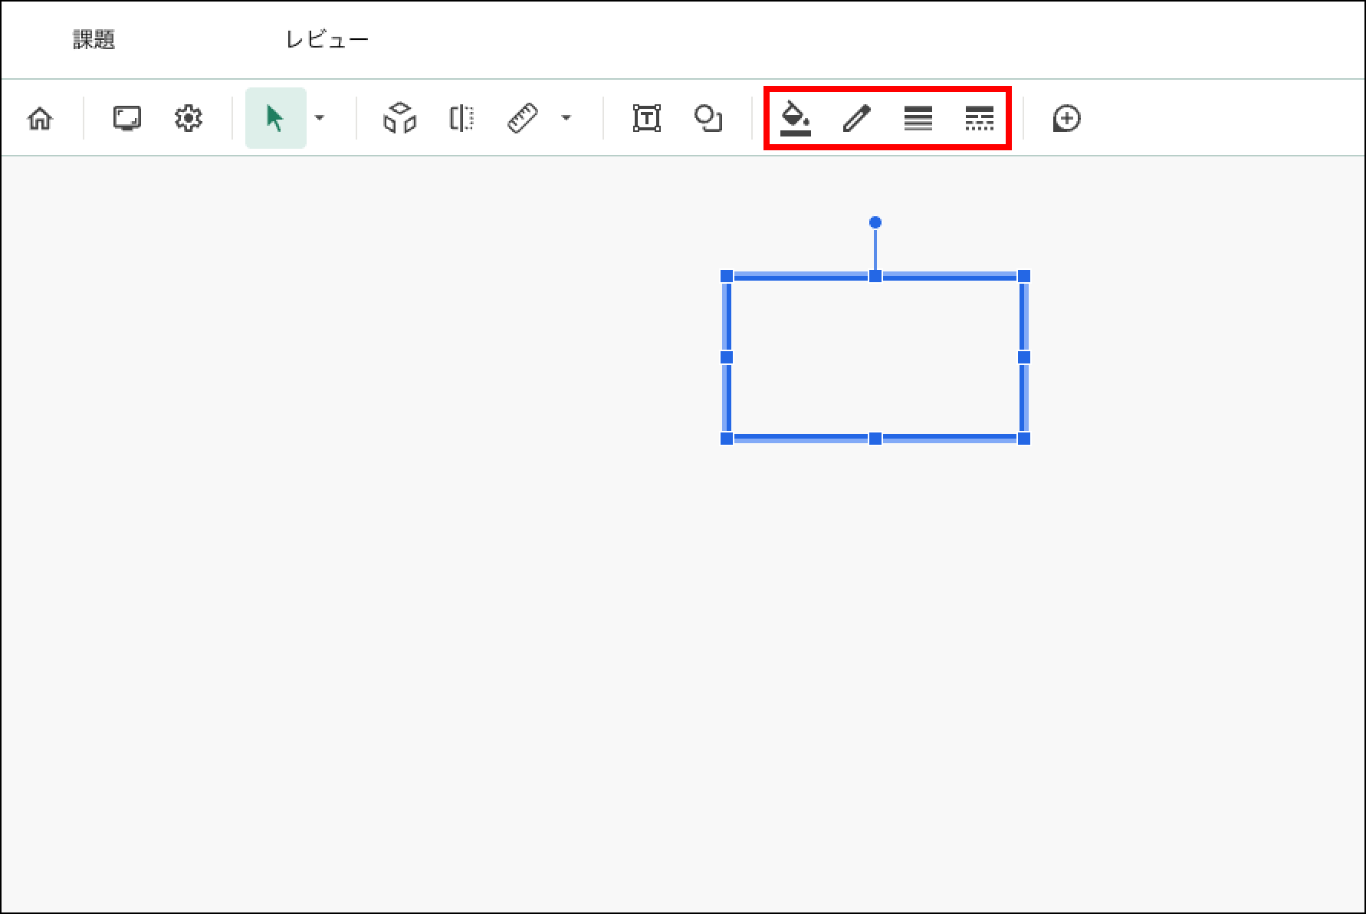Open the screen display icon
The image size is (1366, 914).
tap(127, 119)
